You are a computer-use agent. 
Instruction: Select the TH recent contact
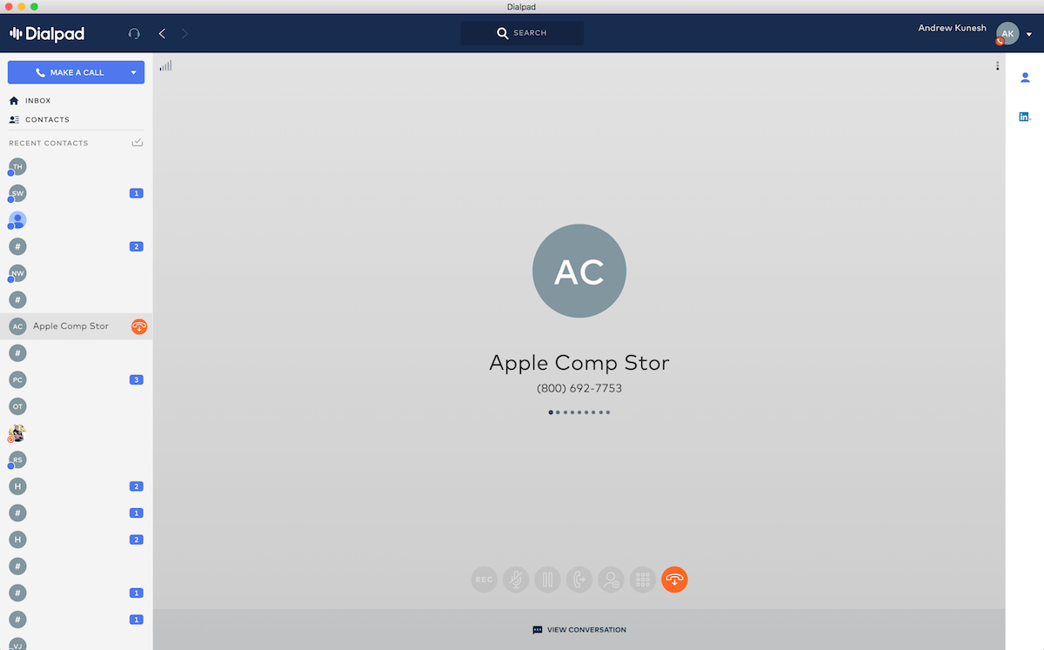pos(17,166)
